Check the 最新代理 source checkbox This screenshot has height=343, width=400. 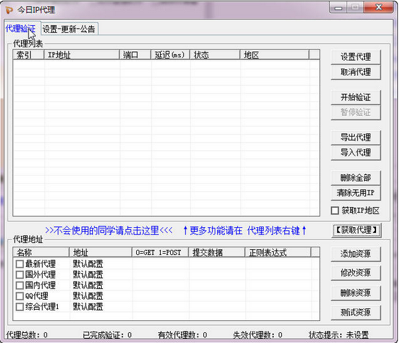tap(20, 264)
